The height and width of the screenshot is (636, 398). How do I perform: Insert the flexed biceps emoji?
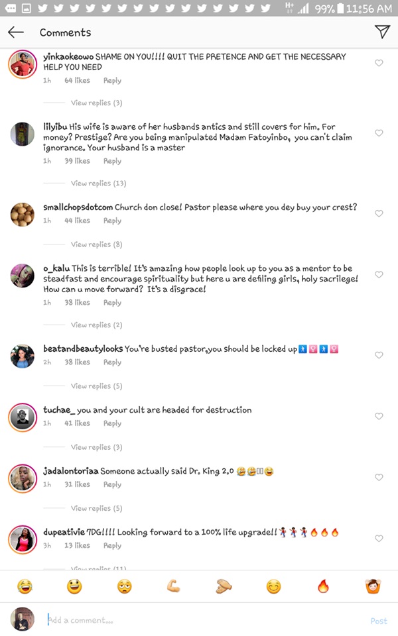click(174, 586)
